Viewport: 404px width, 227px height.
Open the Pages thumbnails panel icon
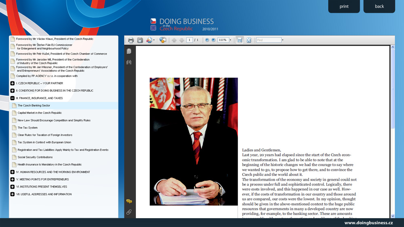[129, 51]
